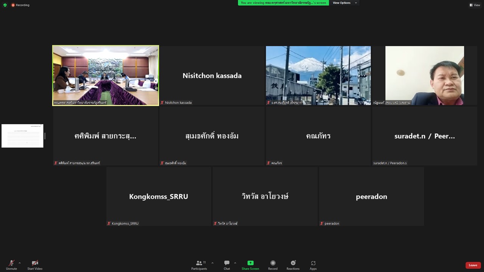The height and width of the screenshot is (272, 484).
Task: Open the Participants panel
Action: coord(199,263)
